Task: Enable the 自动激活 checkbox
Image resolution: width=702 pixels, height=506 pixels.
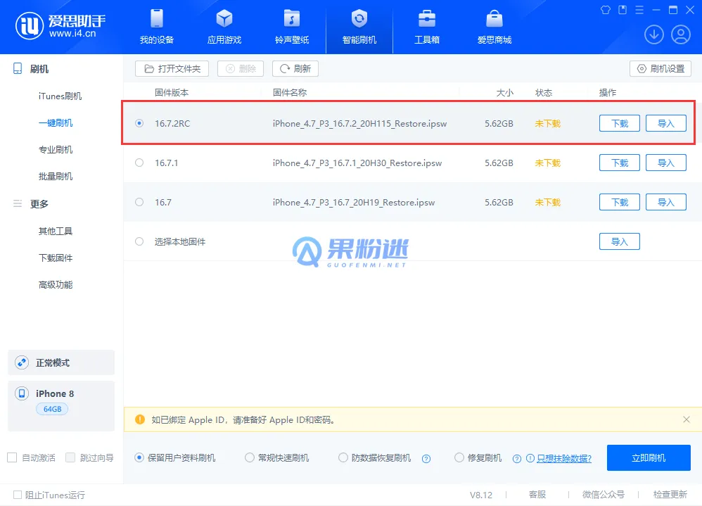Action: pos(12,457)
